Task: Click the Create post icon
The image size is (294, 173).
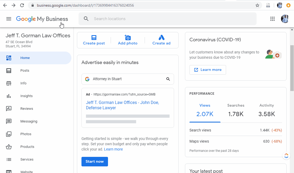Action: click(94, 38)
